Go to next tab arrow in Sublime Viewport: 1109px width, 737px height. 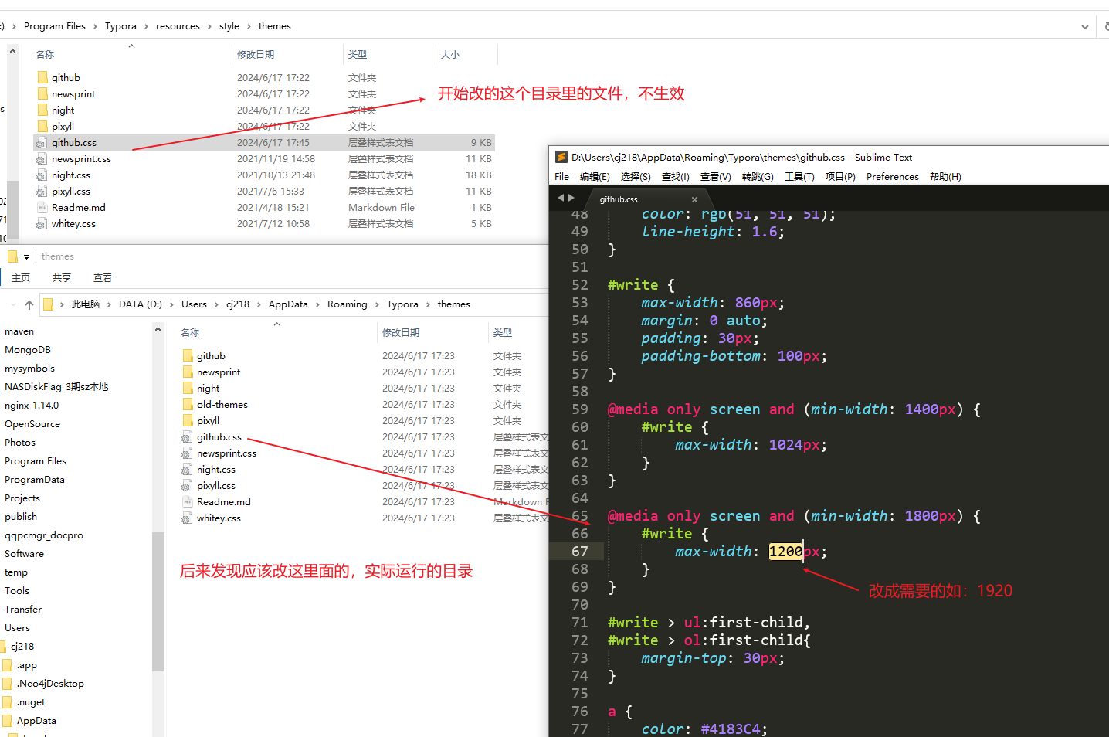pos(571,198)
